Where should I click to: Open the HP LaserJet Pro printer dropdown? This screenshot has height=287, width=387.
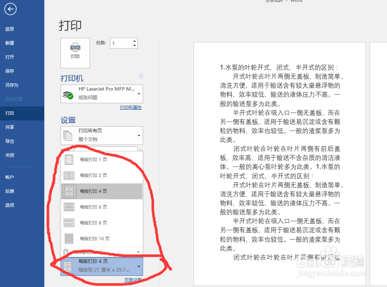(102, 93)
